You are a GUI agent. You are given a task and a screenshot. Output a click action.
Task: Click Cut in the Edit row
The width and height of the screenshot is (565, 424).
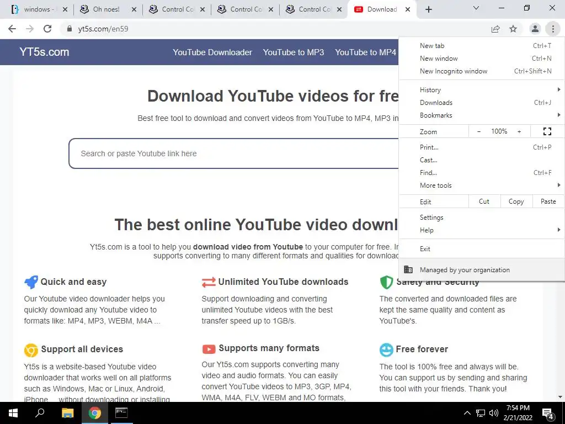484,202
